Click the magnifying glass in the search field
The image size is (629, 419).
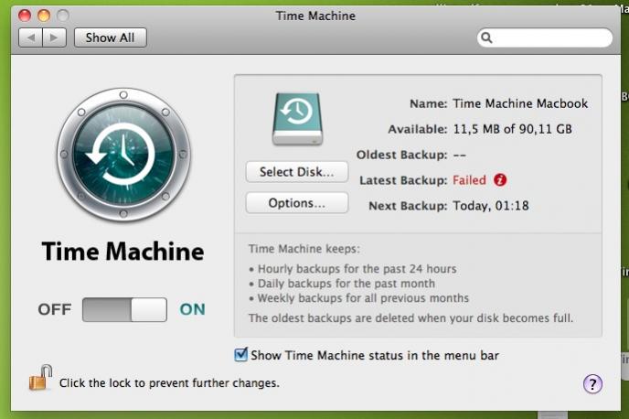[486, 38]
